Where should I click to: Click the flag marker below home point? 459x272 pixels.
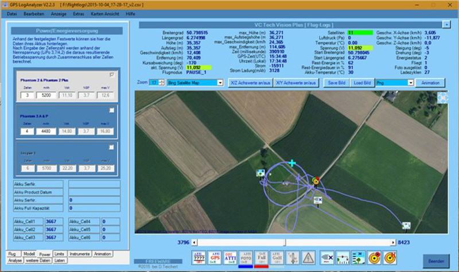tap(318, 200)
